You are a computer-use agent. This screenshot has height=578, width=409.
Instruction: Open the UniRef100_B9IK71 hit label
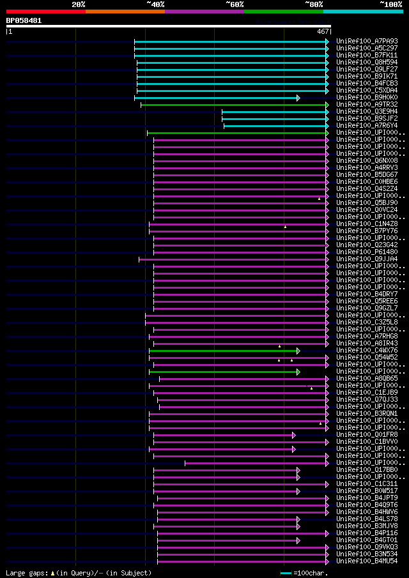coord(367,76)
